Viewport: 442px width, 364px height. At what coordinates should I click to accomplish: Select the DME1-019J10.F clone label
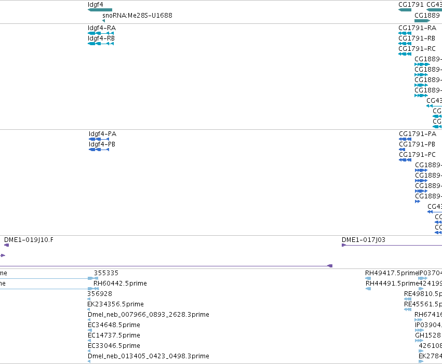click(29, 240)
